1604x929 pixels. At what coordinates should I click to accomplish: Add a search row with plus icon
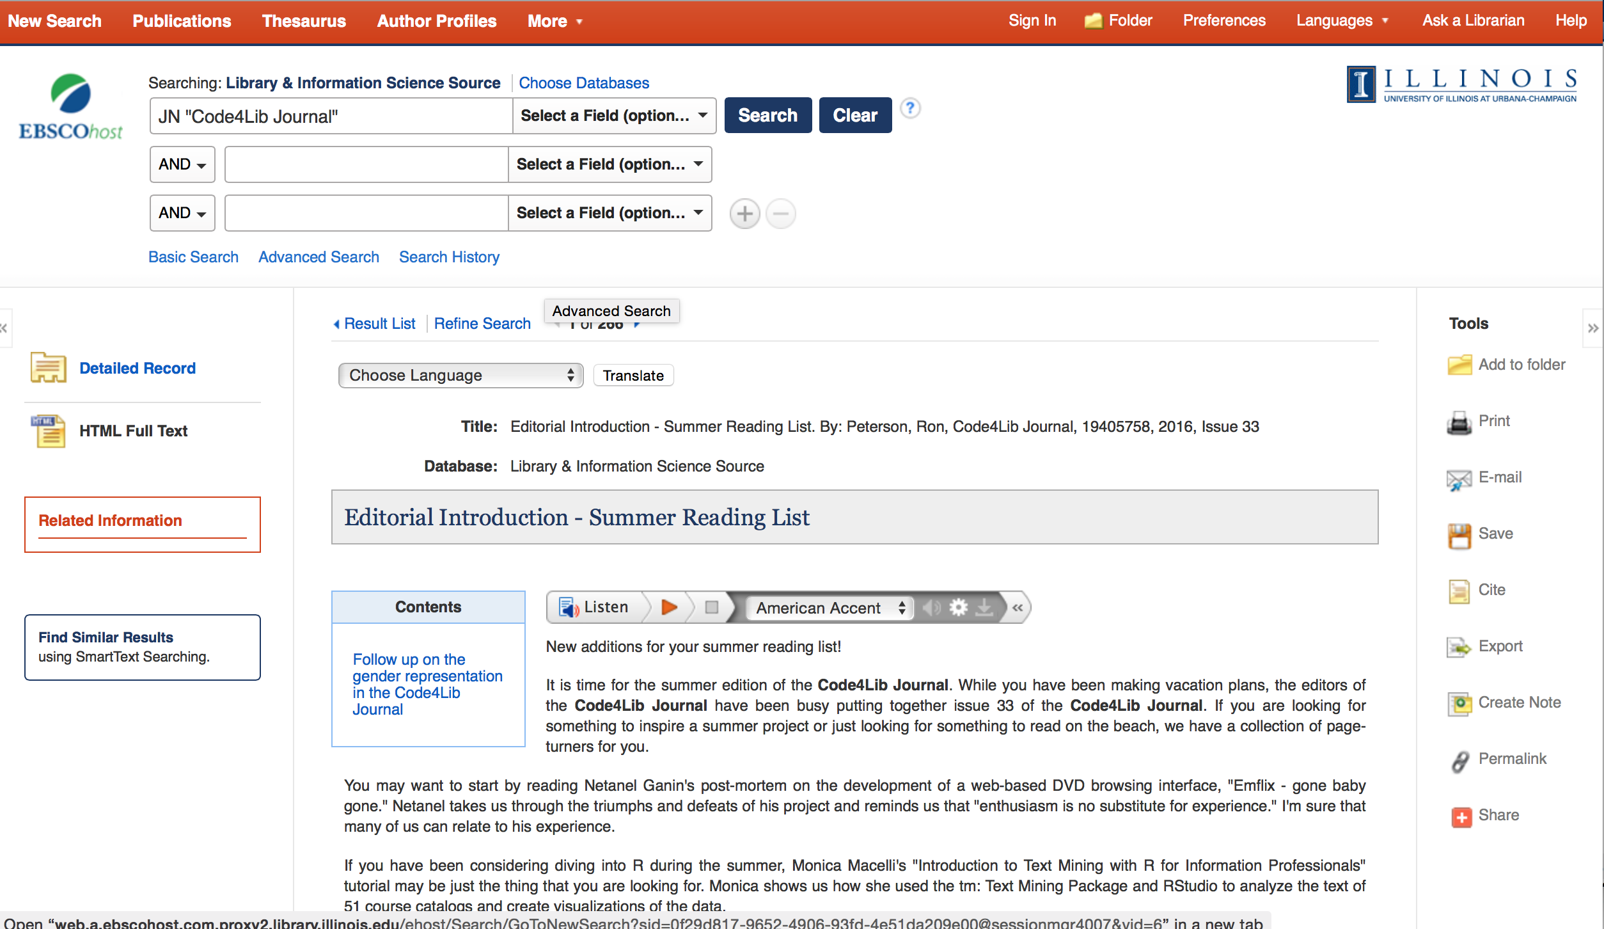point(744,214)
